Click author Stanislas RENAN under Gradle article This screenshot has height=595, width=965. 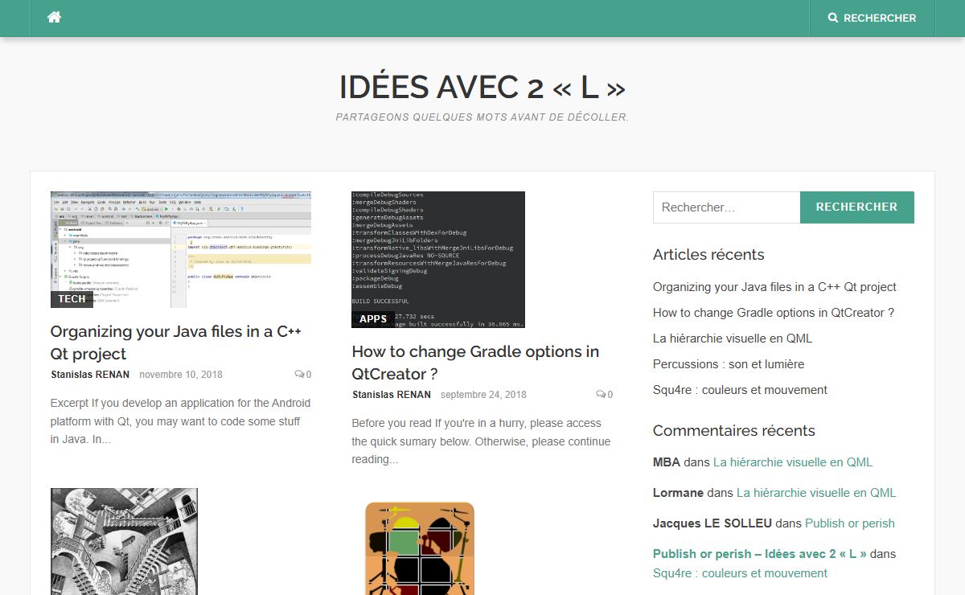pos(392,395)
